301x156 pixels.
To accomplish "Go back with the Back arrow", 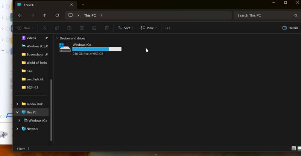I will pyautogui.click(x=20, y=15).
